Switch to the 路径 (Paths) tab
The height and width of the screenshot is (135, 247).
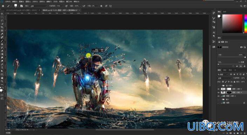pyautogui.click(x=230, y=70)
